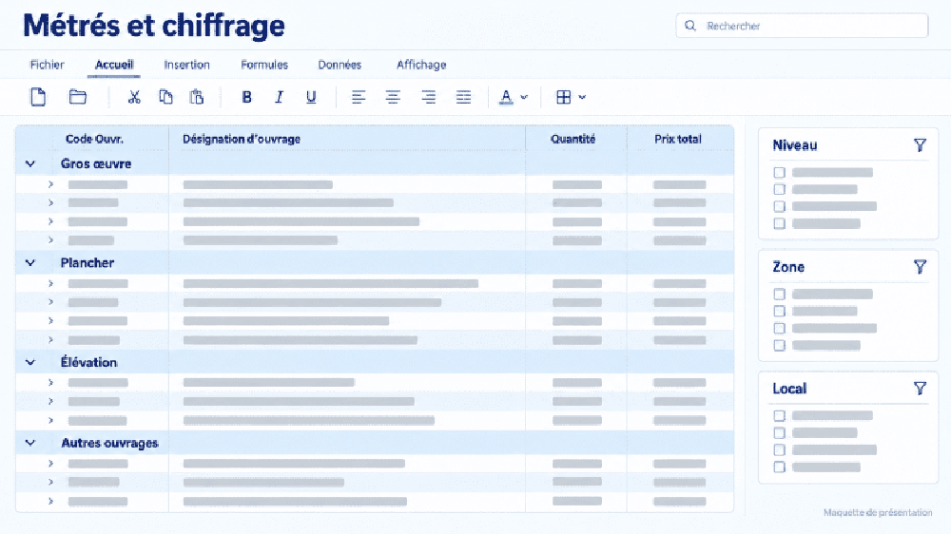Expand first row under Autres ouvrages
This screenshot has width=951, height=534.
click(51, 463)
